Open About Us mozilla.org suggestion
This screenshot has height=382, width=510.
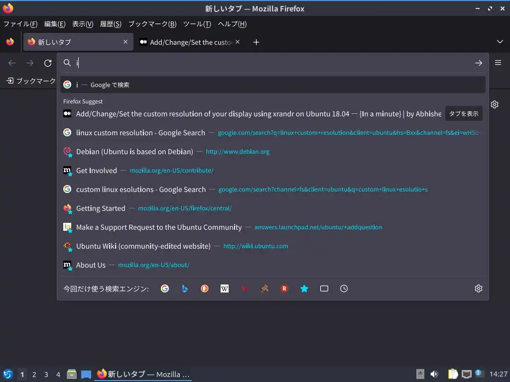pos(272,265)
